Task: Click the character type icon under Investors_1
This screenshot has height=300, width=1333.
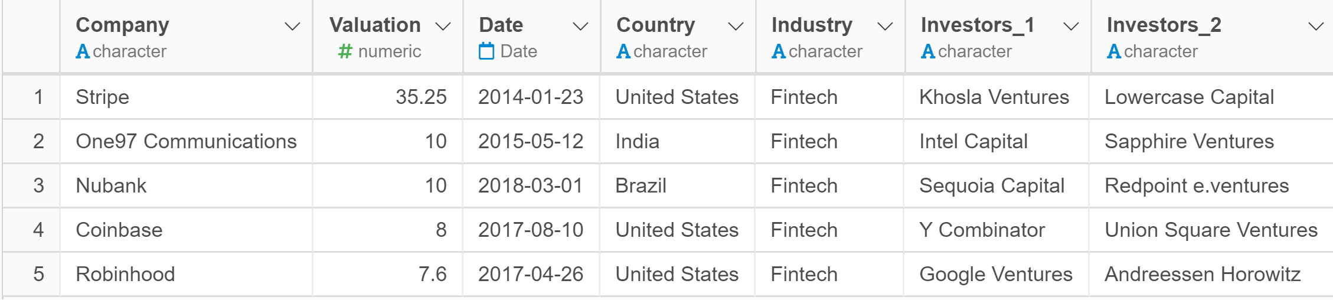Action: tap(928, 52)
